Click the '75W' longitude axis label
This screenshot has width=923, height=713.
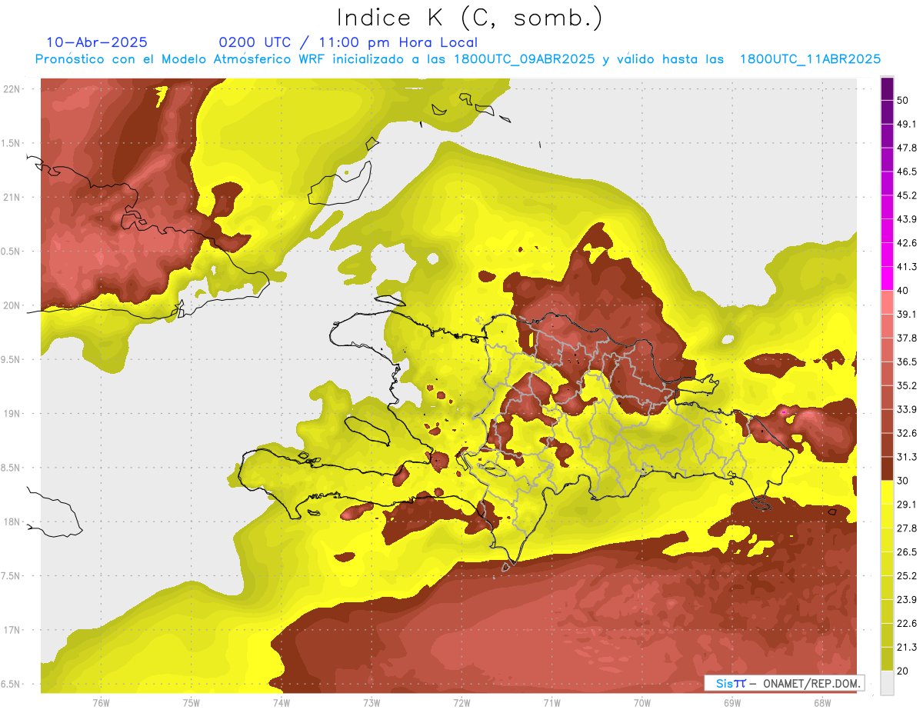point(191,702)
